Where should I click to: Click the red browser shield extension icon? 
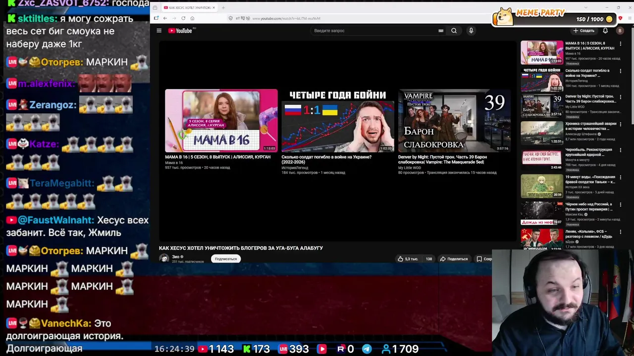(x=620, y=18)
